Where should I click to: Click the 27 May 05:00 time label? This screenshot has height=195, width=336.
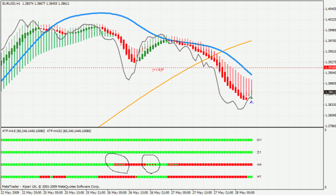(x=181, y=192)
